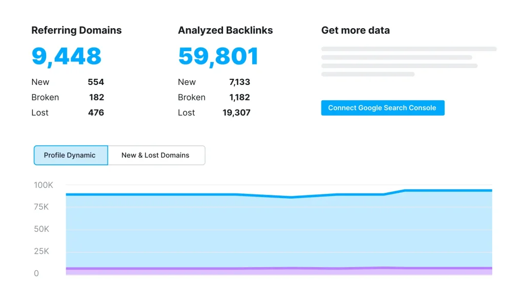Switch to the Profile Dynamic tab
The width and height of the screenshot is (525, 306).
[70, 155]
